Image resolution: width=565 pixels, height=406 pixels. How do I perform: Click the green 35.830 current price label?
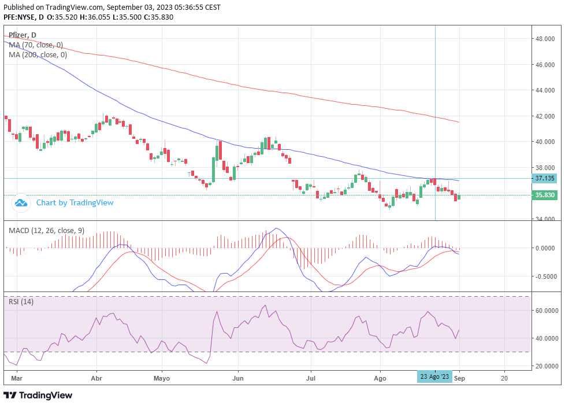[x=544, y=195]
